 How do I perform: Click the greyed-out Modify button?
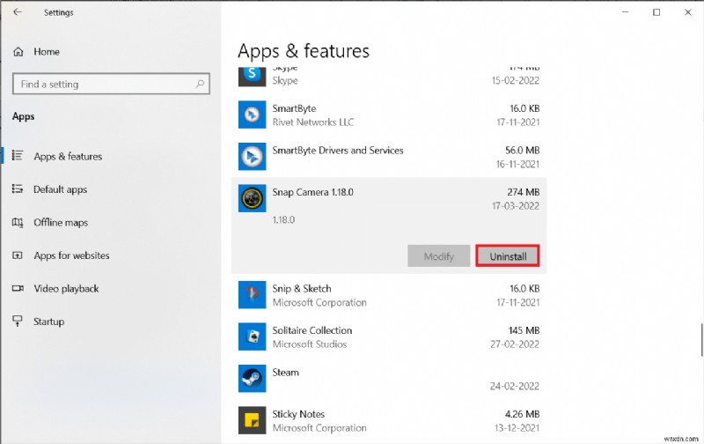(x=438, y=256)
